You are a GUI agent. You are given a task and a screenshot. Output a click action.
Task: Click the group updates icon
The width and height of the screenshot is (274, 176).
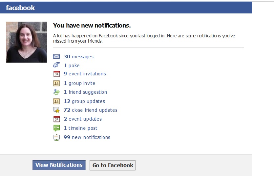56,101
